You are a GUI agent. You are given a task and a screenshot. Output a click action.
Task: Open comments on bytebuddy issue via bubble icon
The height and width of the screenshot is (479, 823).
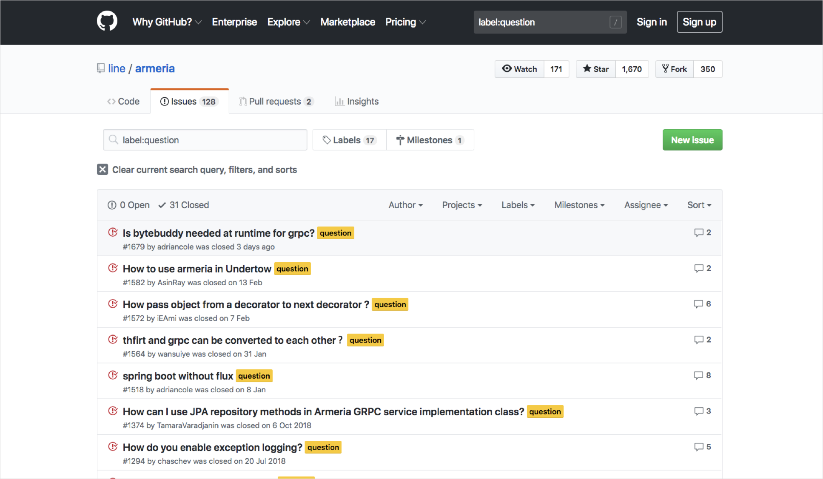coord(698,232)
